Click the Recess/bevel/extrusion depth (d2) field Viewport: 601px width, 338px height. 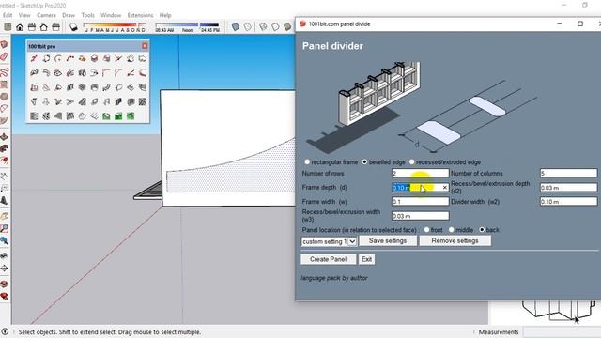(568, 188)
